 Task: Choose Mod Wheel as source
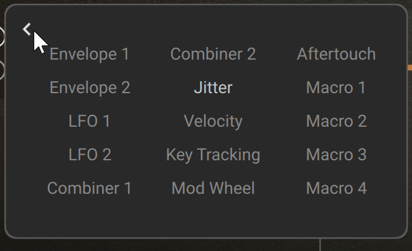point(213,188)
